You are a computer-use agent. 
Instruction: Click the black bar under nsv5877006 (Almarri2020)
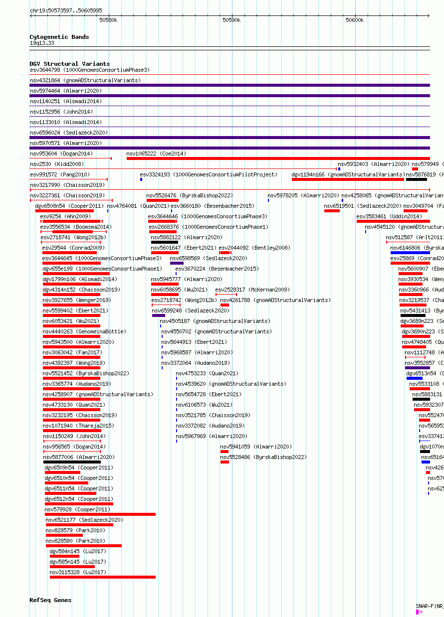72,462
